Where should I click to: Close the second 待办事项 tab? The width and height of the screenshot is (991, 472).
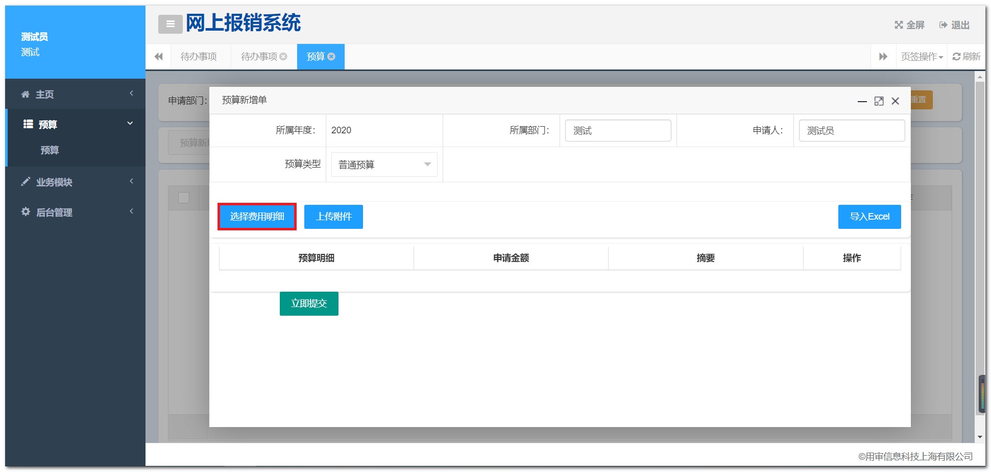pyautogui.click(x=283, y=57)
